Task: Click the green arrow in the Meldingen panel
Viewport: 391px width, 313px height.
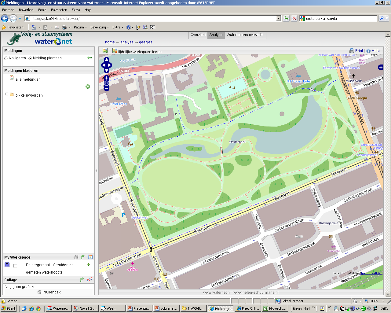Action: coord(90,58)
